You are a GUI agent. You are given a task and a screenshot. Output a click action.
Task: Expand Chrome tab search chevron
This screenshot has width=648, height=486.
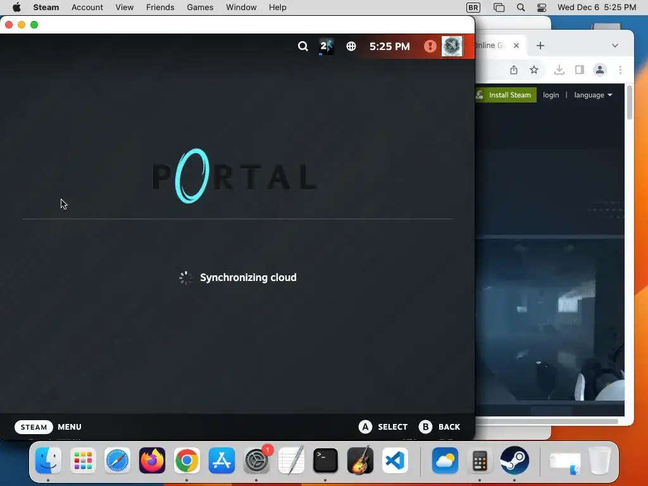pyautogui.click(x=615, y=46)
